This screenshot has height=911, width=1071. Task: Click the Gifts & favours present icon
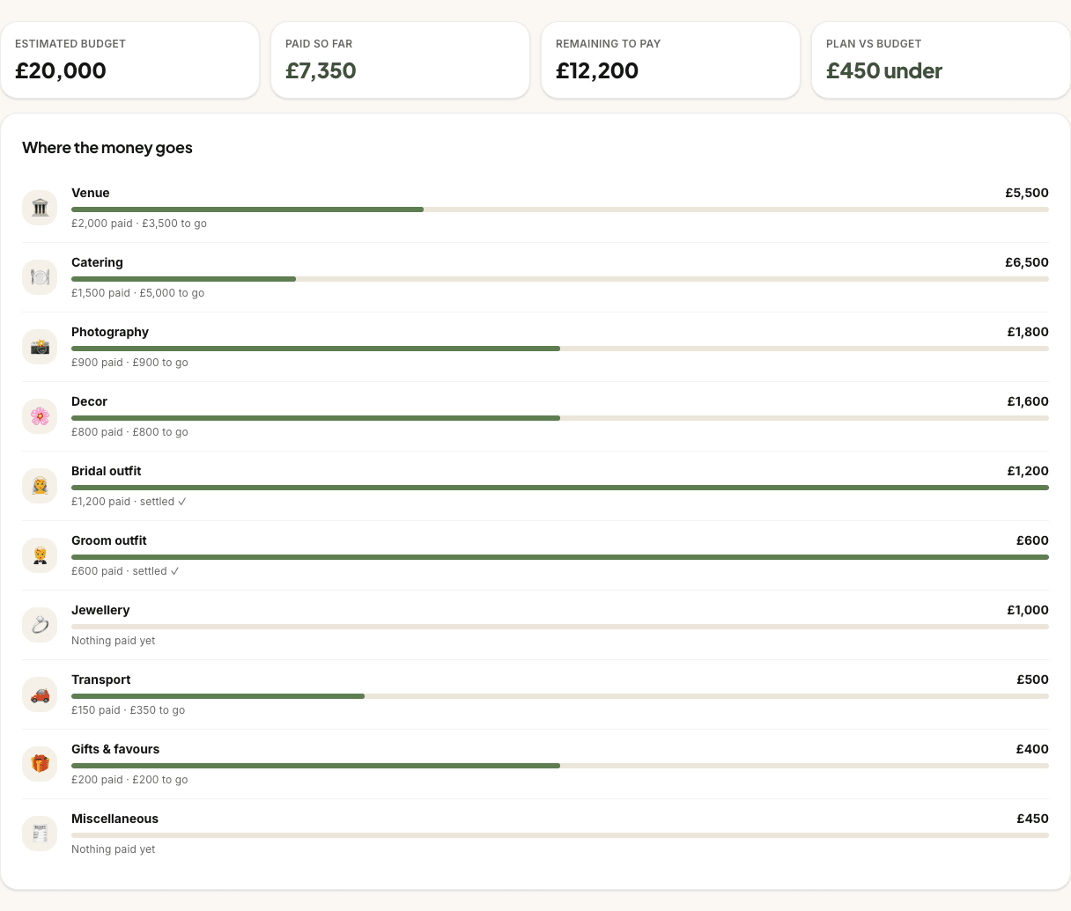click(40, 764)
